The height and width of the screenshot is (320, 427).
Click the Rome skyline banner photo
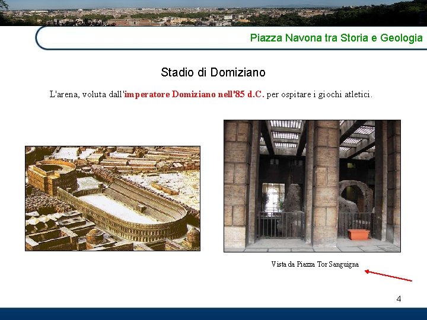[213, 13]
